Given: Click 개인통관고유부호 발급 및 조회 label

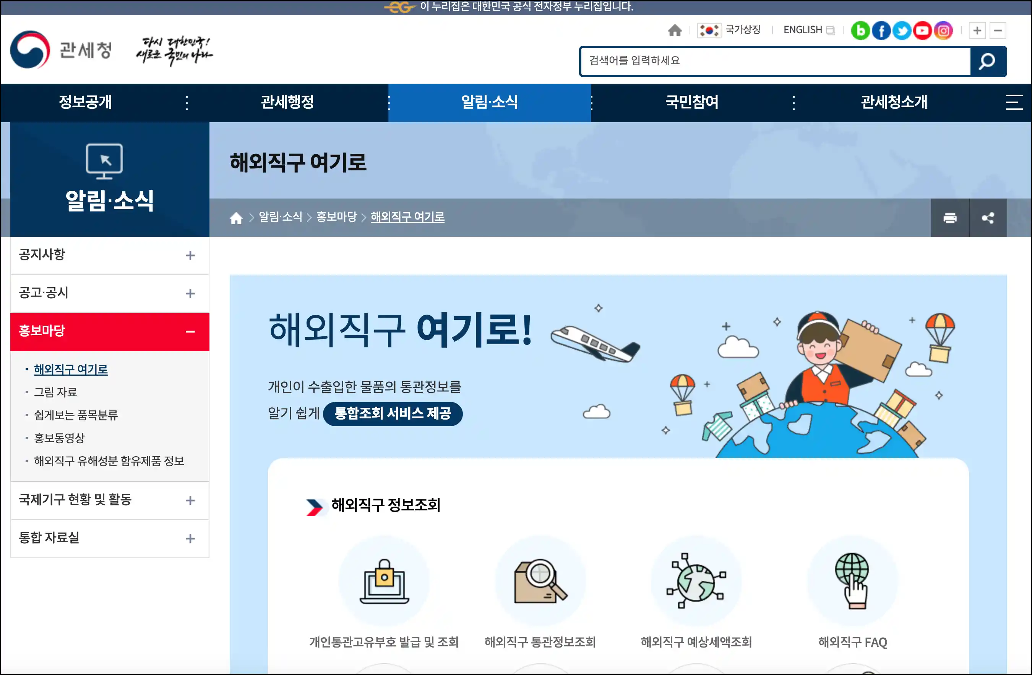Looking at the screenshot, I should click(x=384, y=642).
